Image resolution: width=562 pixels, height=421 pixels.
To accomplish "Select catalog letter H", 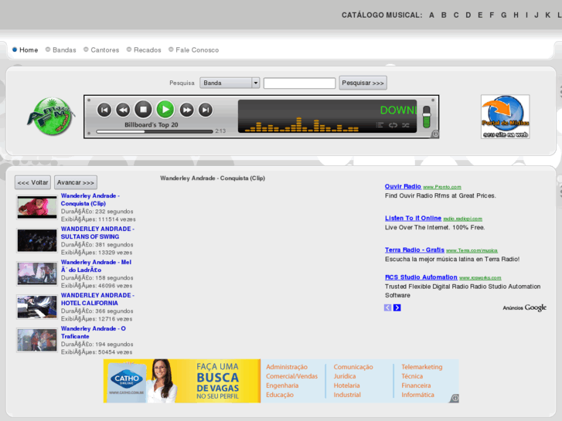I will [516, 15].
